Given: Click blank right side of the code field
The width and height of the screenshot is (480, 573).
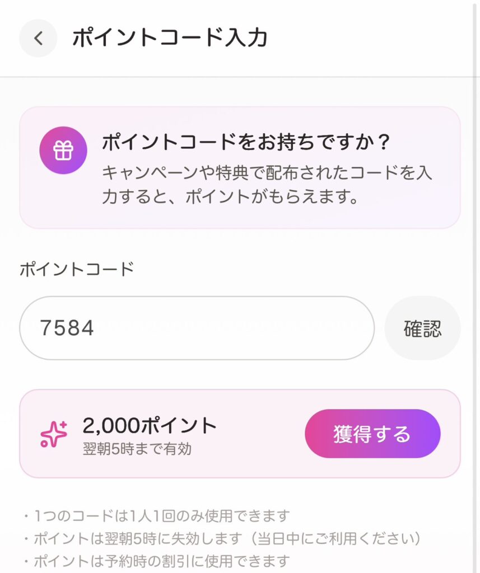Looking at the screenshot, I should (x=314, y=328).
